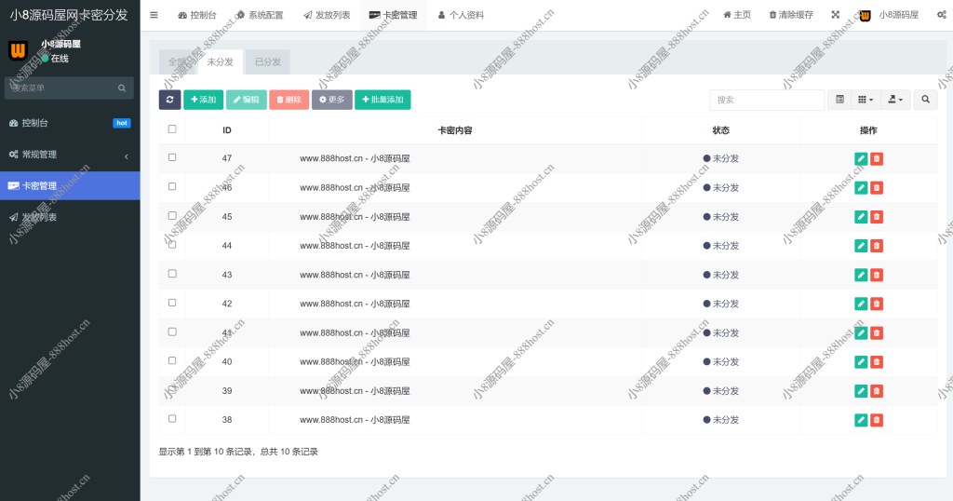Sort by the ID column header
This screenshot has width=953, height=501.
click(x=227, y=130)
